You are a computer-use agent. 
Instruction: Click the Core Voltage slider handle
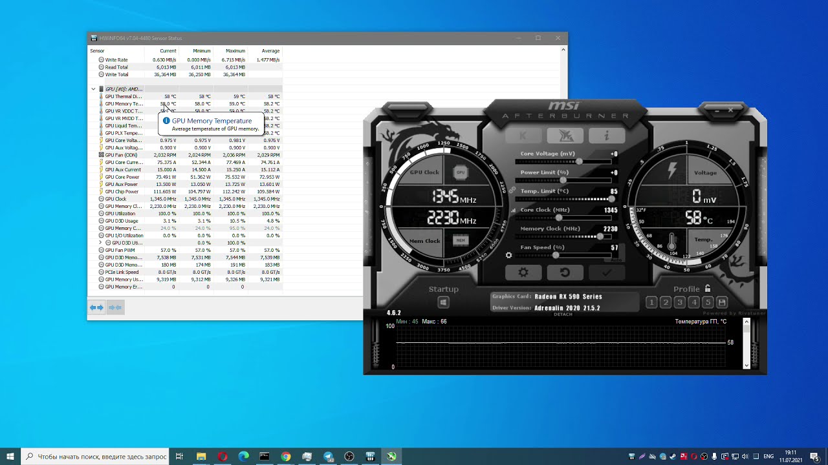(579, 161)
